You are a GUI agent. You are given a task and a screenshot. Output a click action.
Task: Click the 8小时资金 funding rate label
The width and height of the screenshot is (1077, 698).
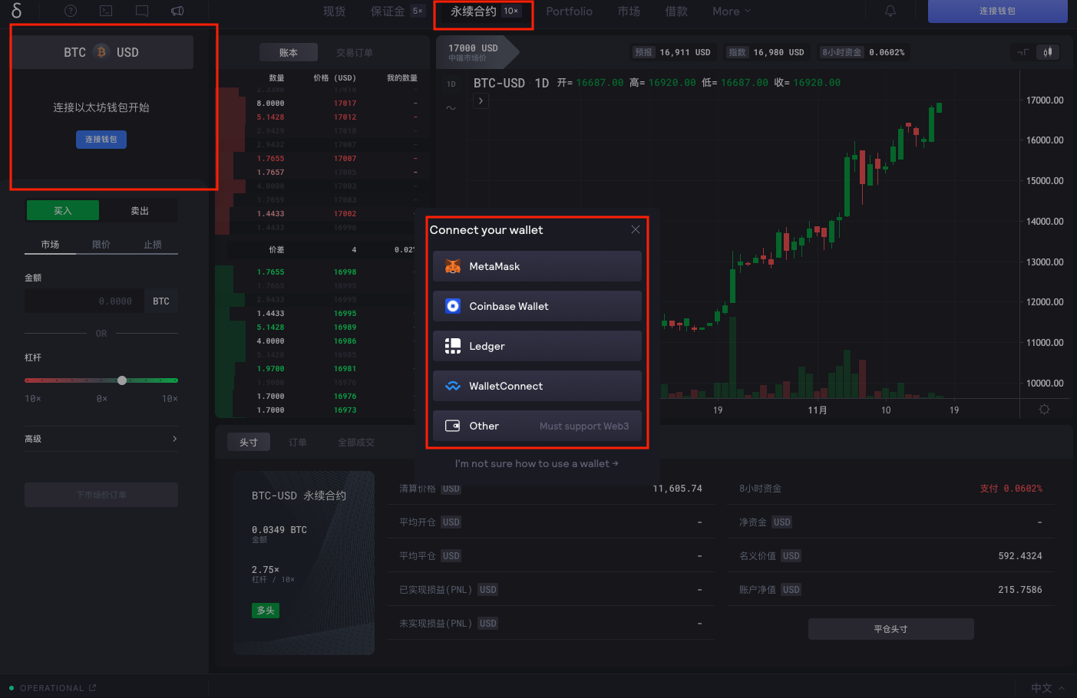842,52
